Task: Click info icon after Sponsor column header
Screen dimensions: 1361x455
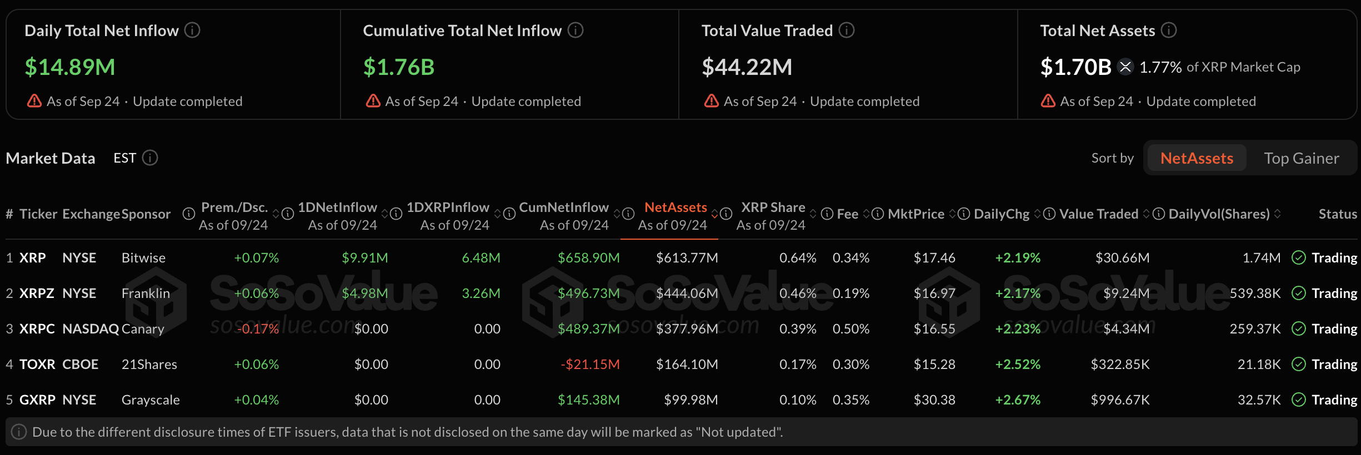Action: coord(189,214)
